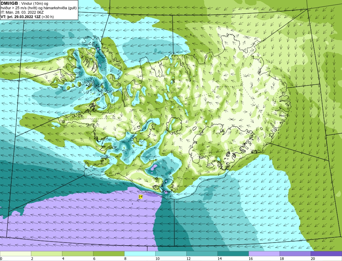Click the legend scale number 2
The image size is (342, 261).
click(32, 259)
